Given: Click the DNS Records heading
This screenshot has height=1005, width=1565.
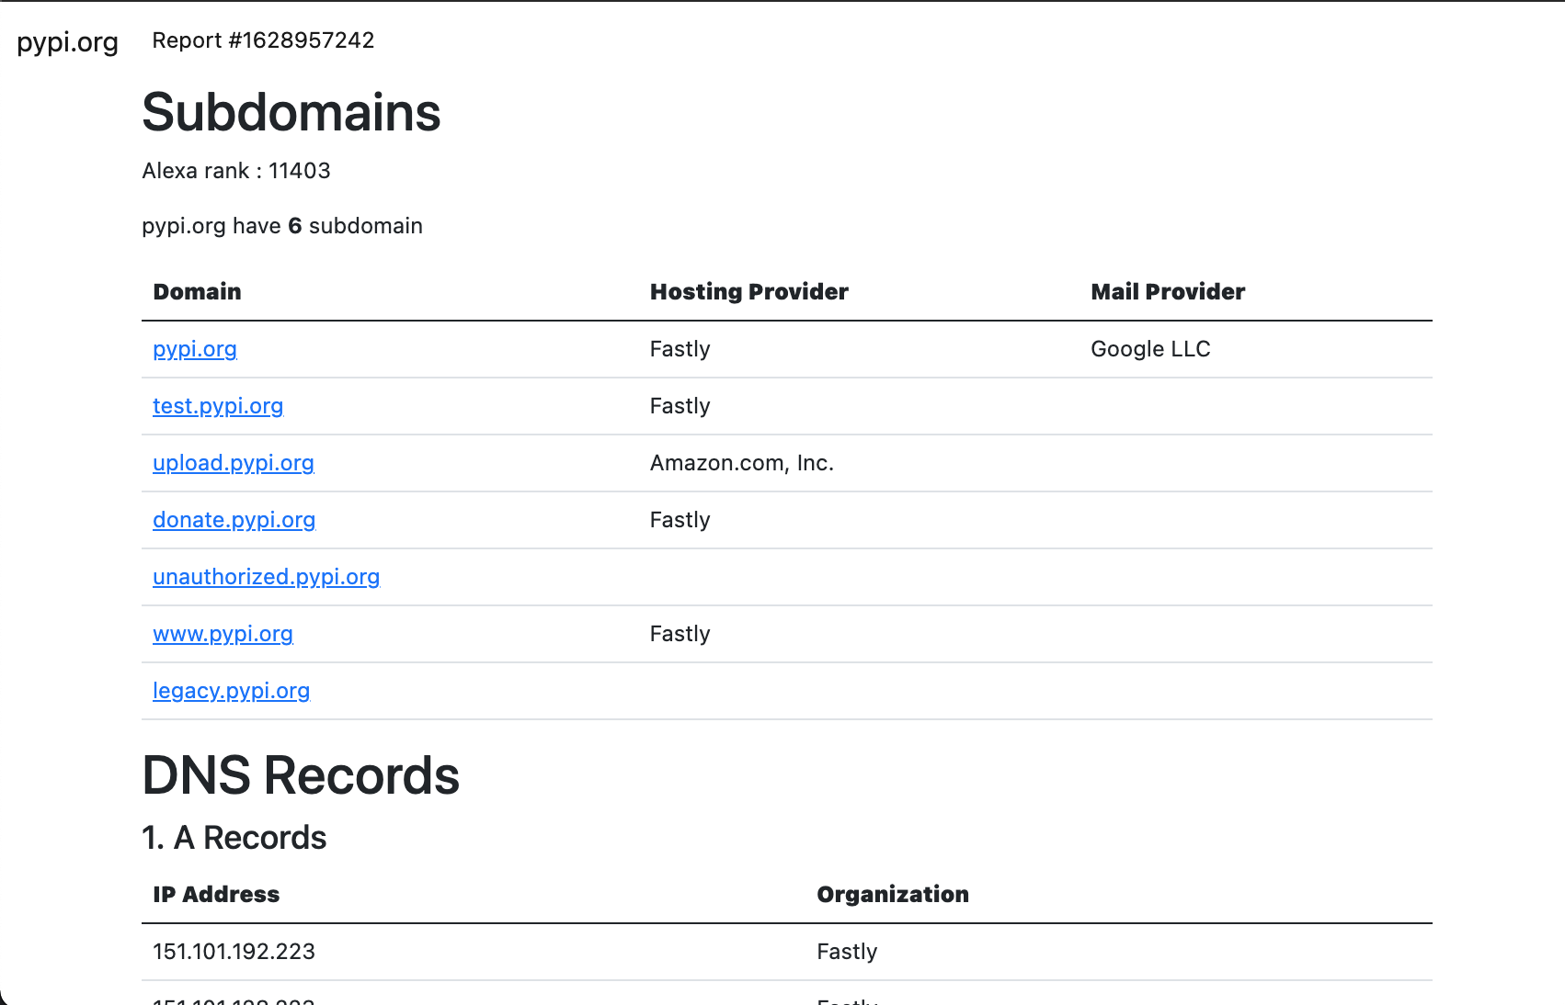Looking at the screenshot, I should click(x=301, y=775).
